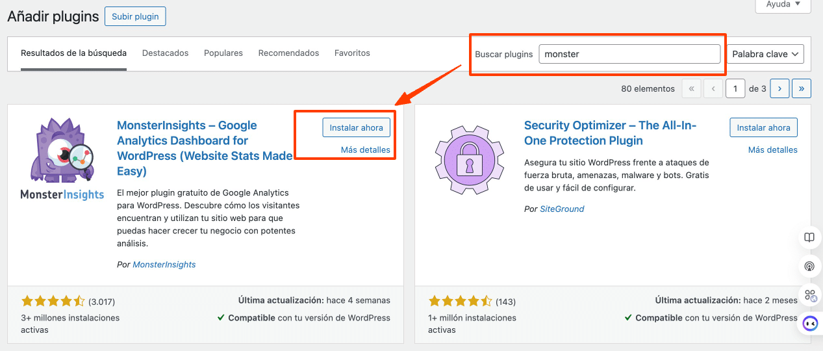
Task: Expand the Ayuda help dropdown
Action: pos(783,5)
